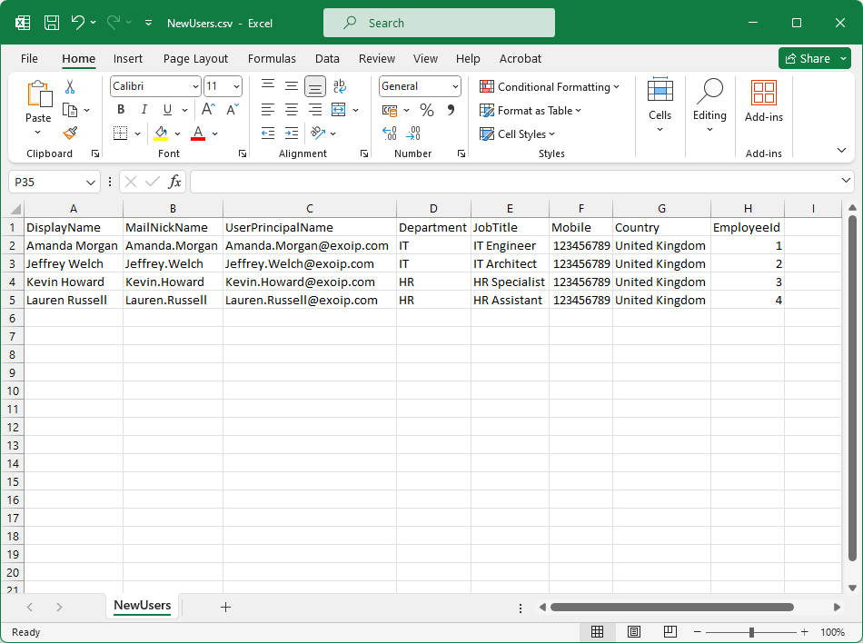863x643 pixels.
Task: Toggle Italic formatting
Action: tap(144, 110)
